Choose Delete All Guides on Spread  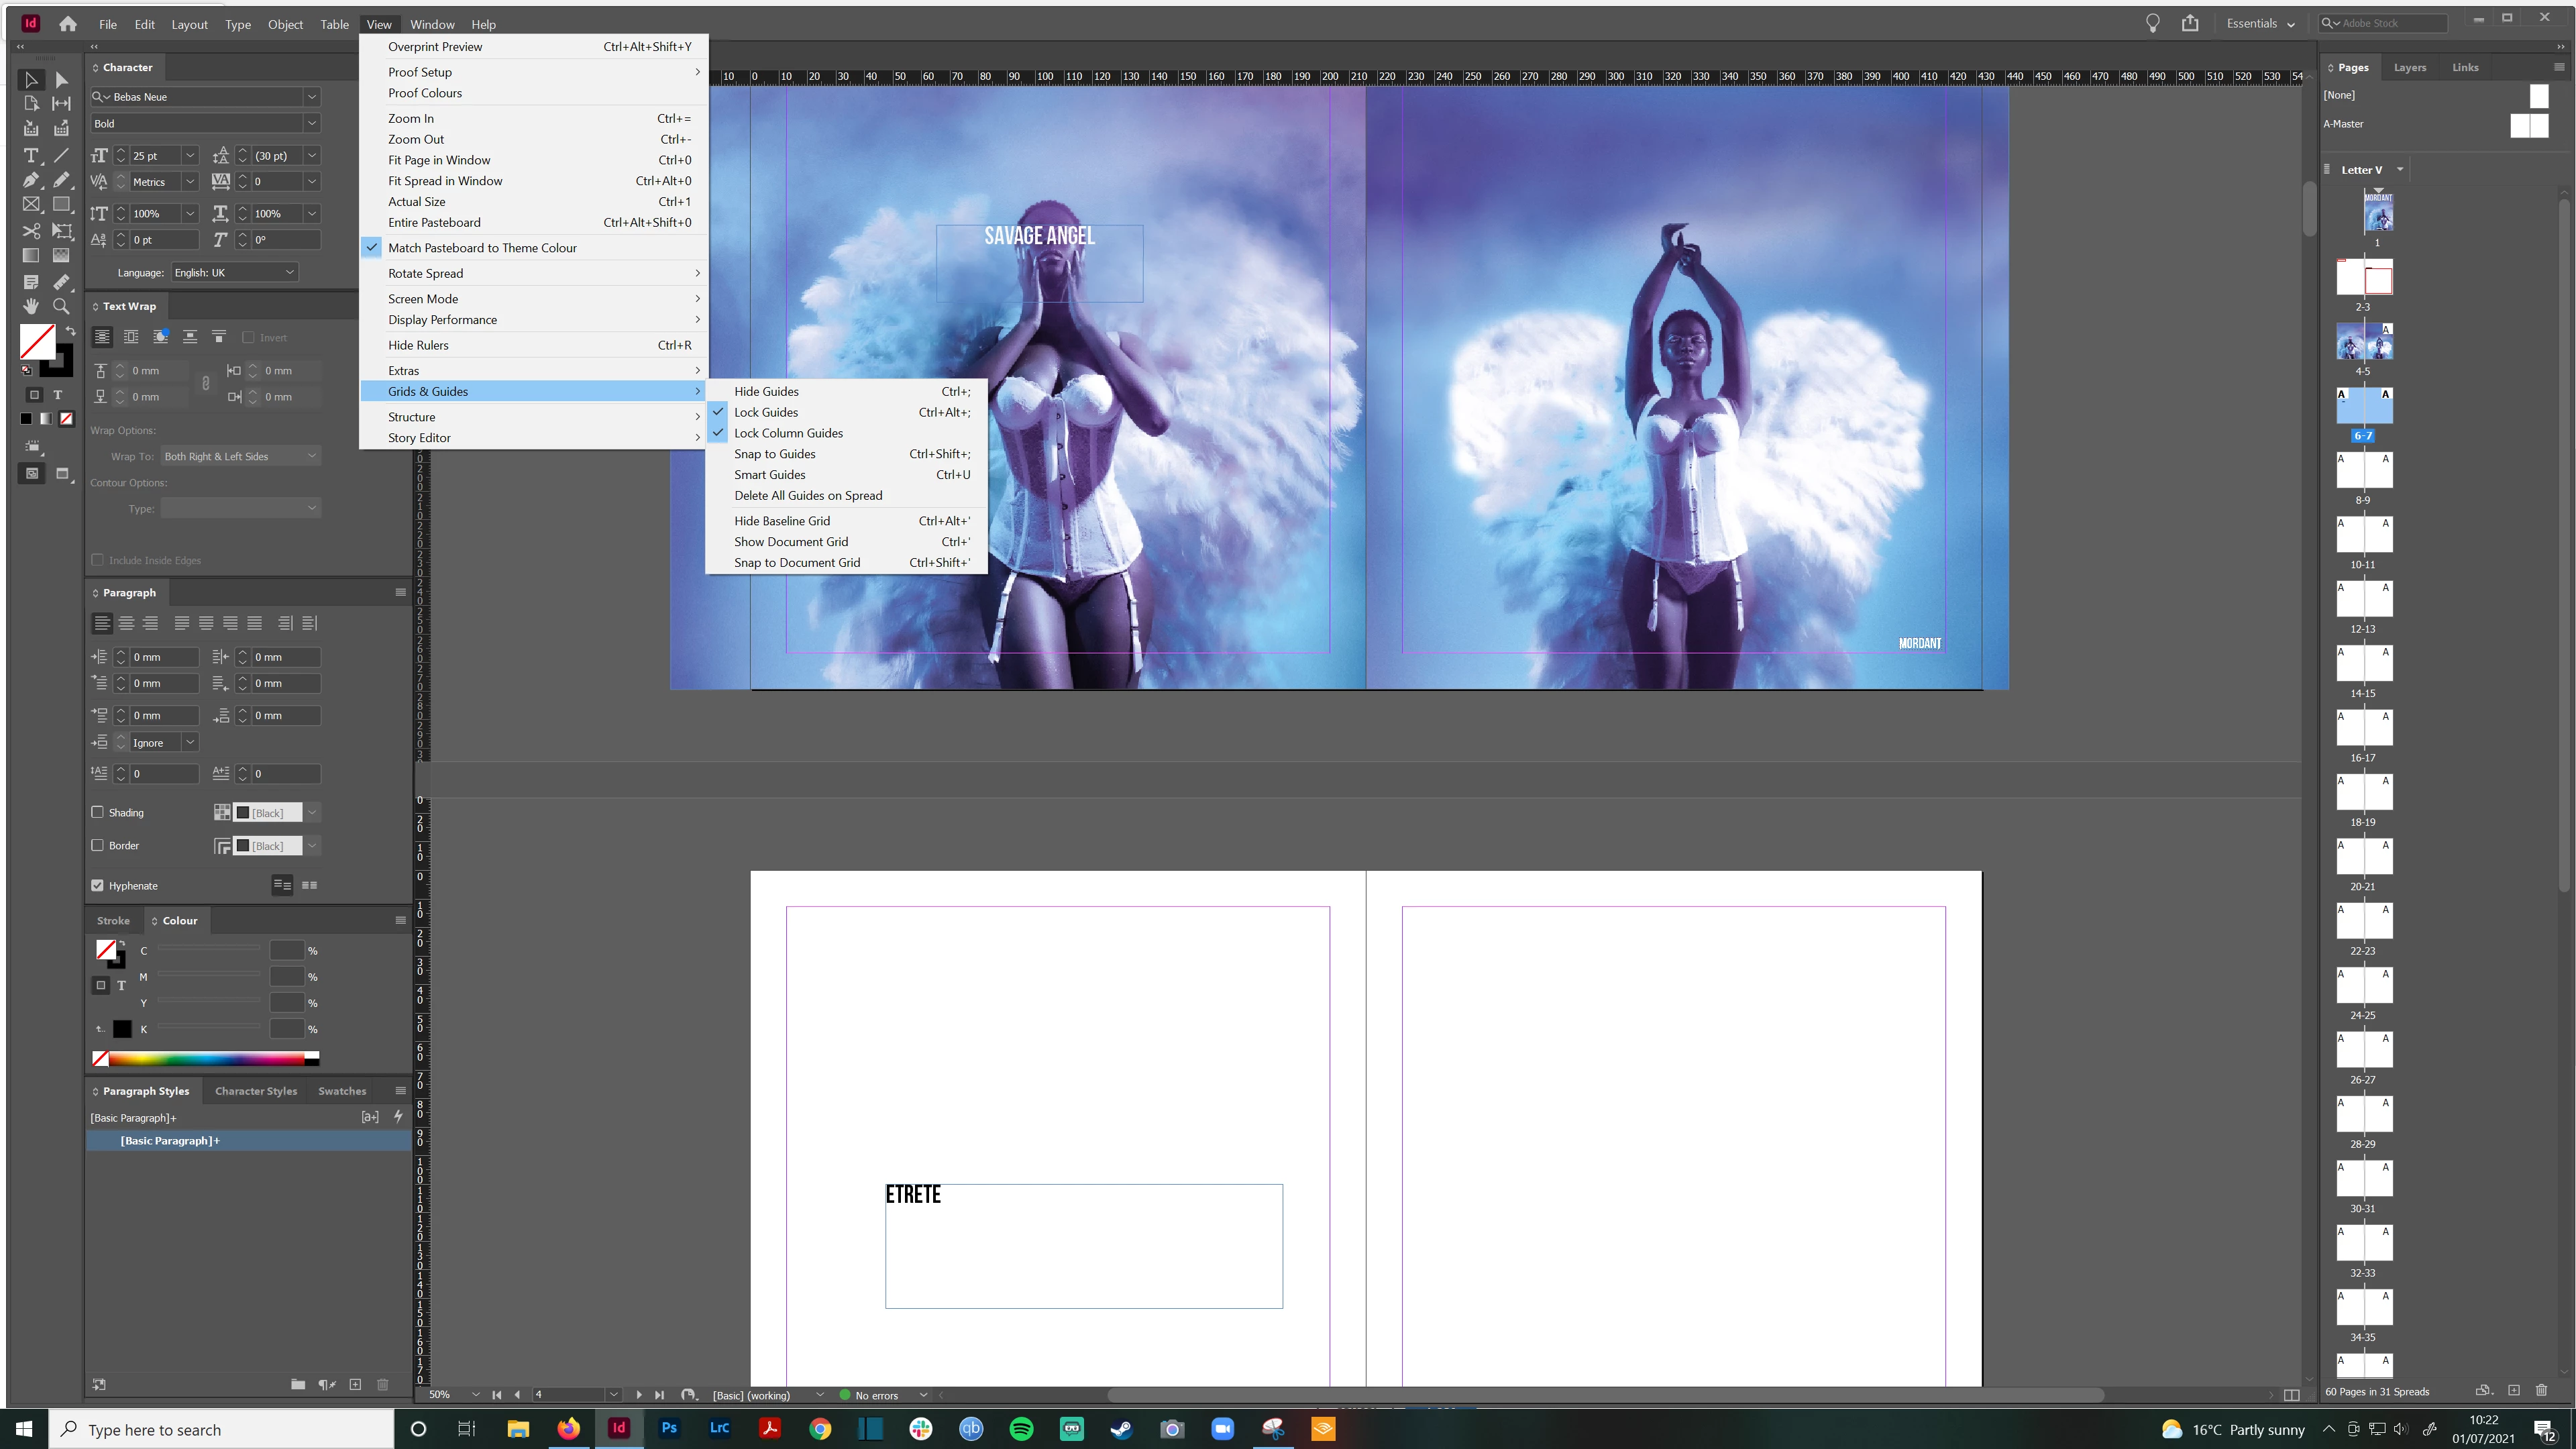807,495
